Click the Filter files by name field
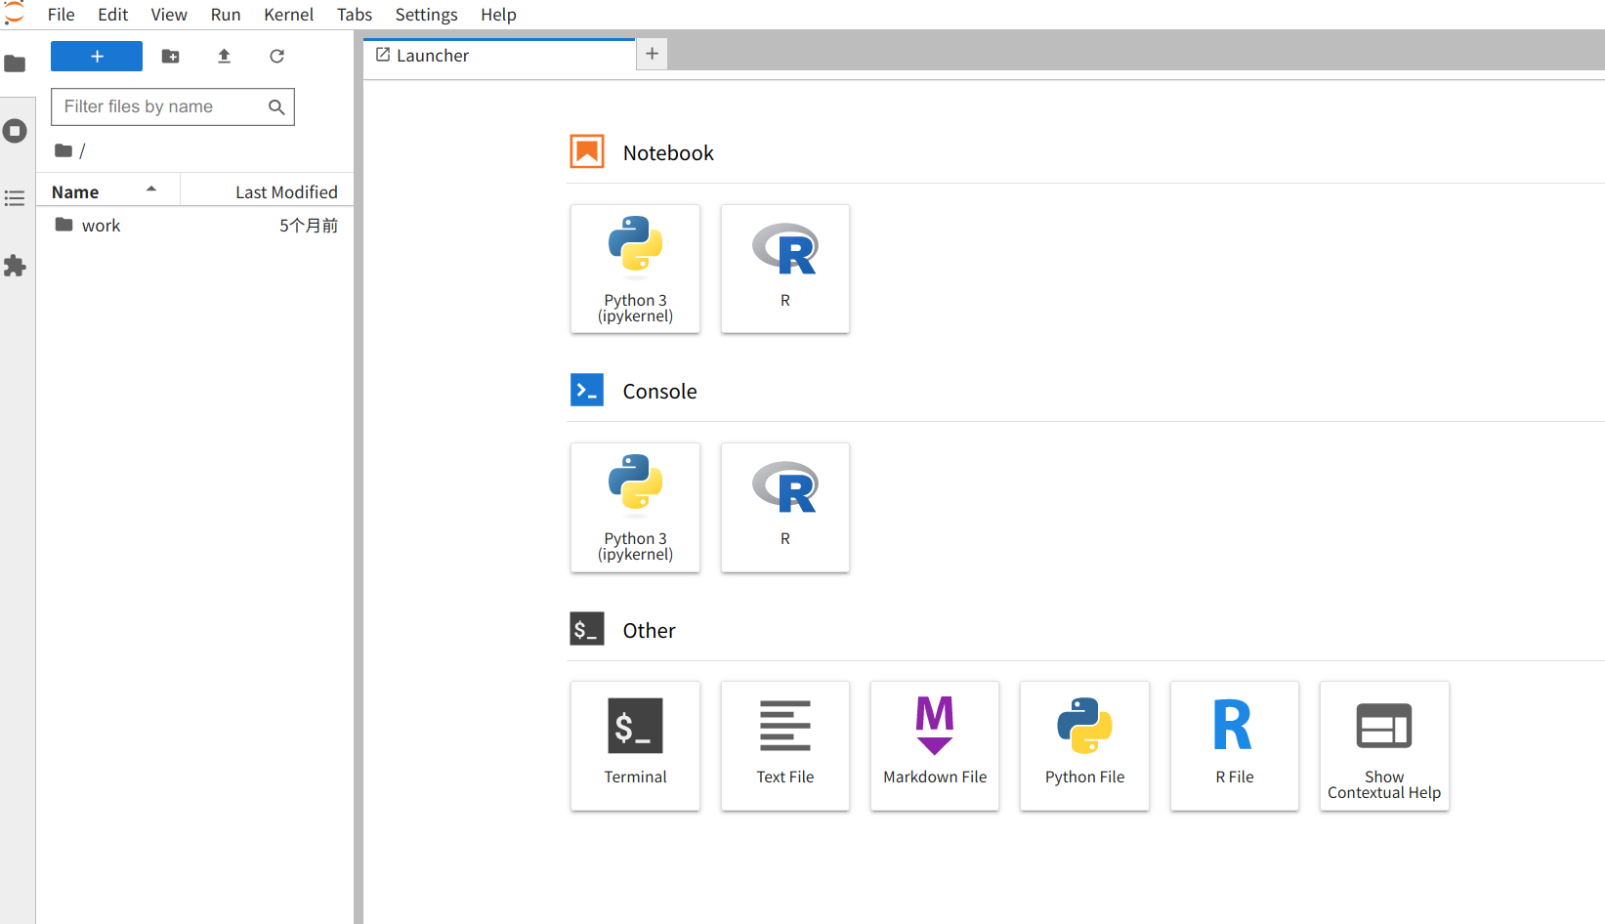1605x924 pixels. coord(161,106)
